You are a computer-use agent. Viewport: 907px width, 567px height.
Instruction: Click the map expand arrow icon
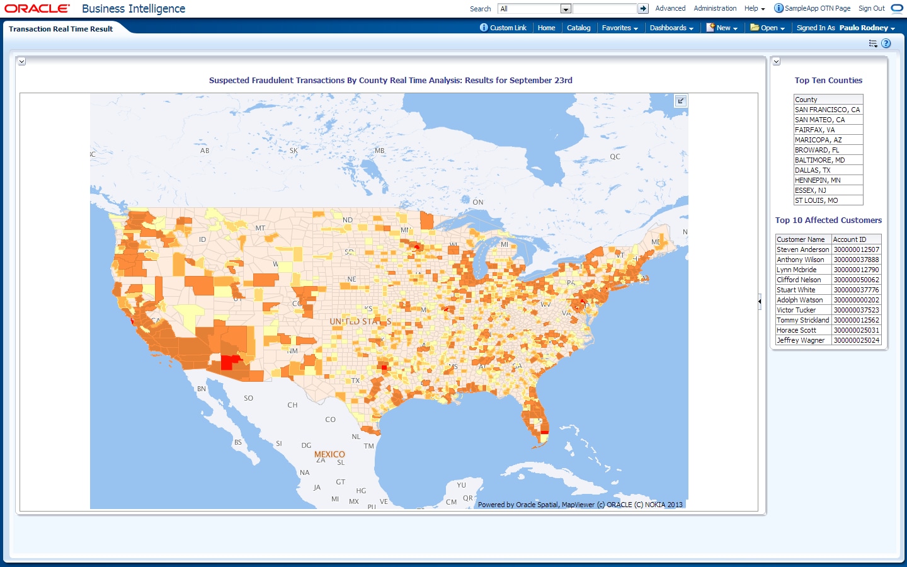coord(681,101)
